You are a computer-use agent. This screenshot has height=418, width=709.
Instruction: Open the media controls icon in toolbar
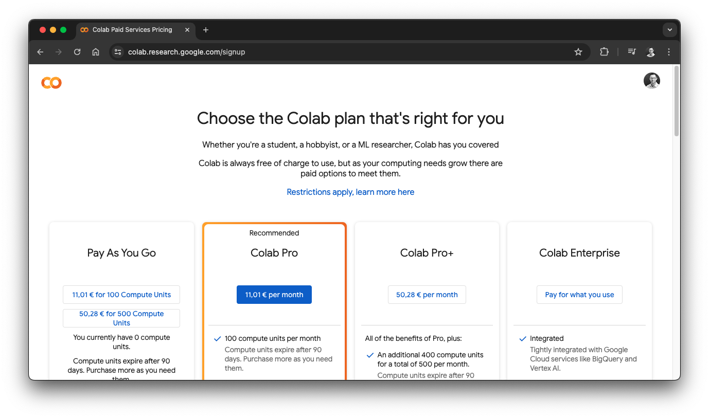632,52
